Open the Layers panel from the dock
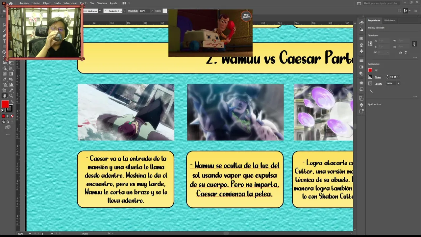Image resolution: width=421 pixels, height=237 pixels. click(361, 105)
